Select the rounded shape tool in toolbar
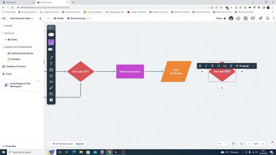 [x=51, y=34]
